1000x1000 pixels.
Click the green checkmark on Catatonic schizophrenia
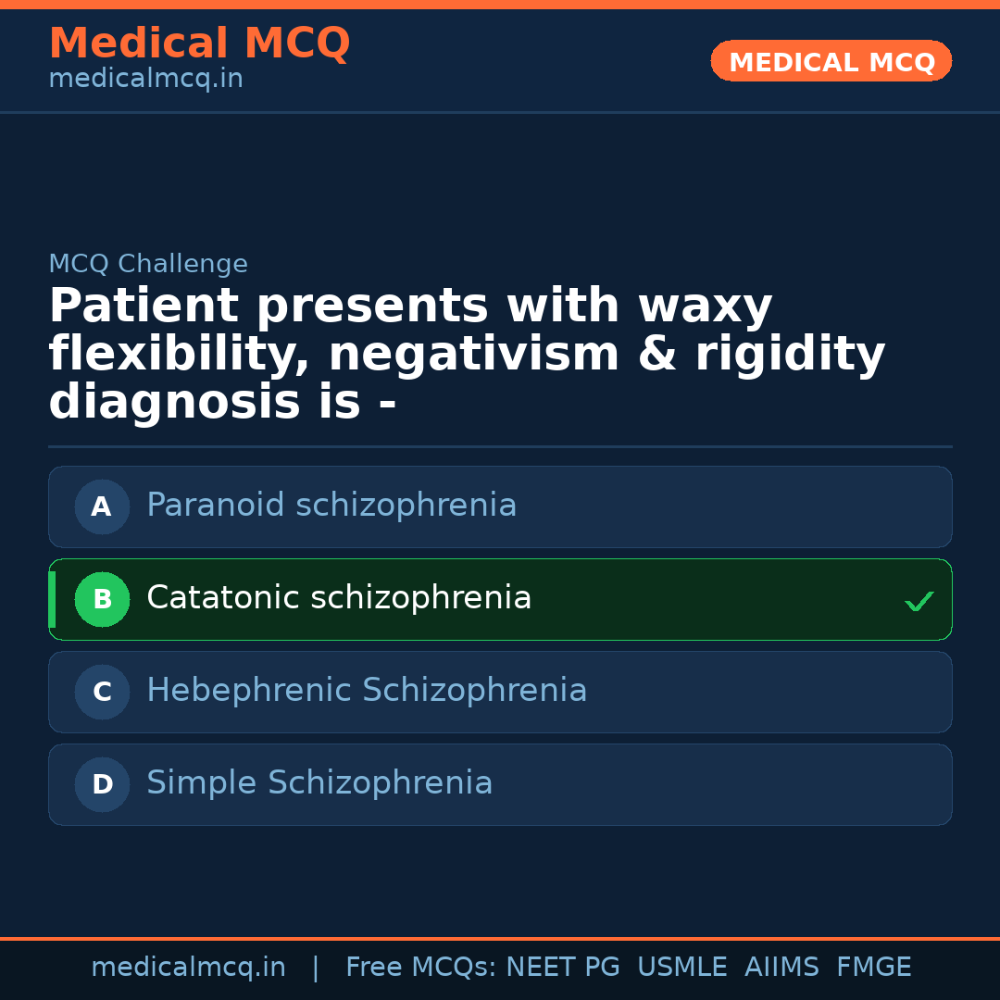pos(919,601)
